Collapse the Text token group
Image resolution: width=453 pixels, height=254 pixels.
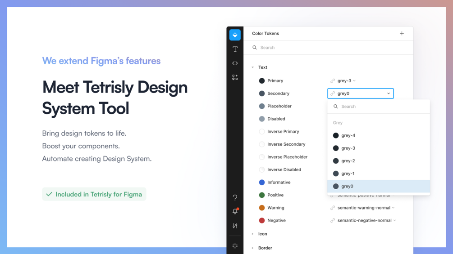[252, 67]
